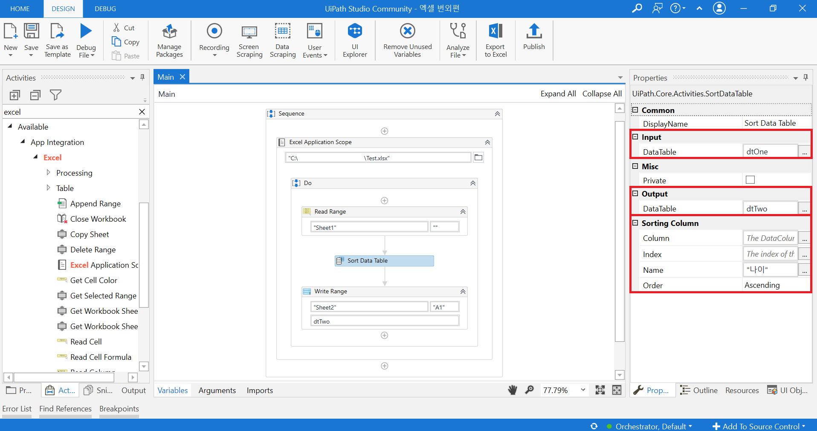
Task: Select Close Workbook activity
Action: 91,219
